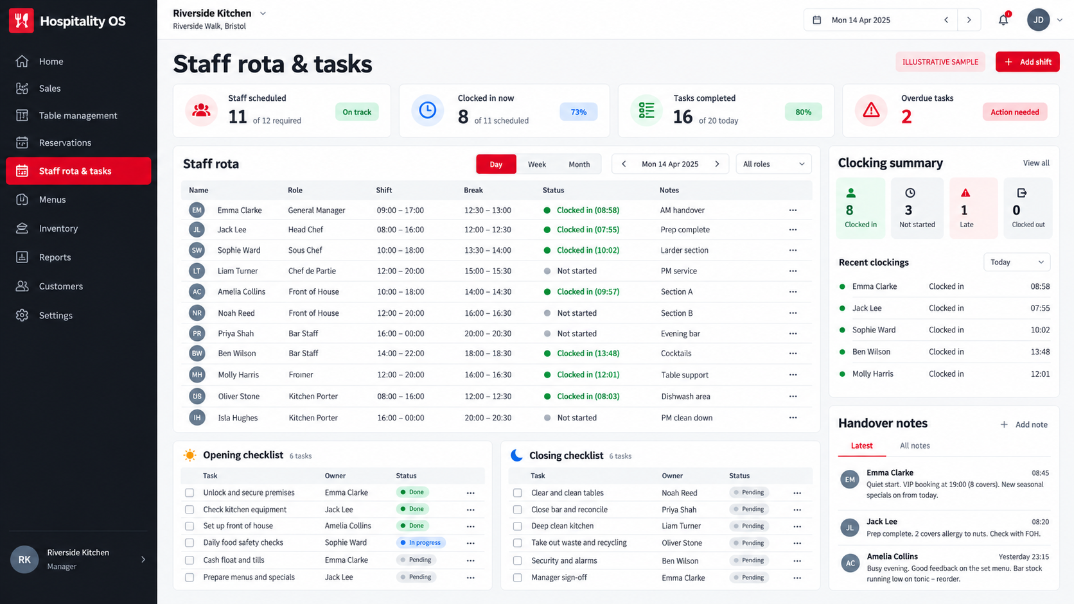
Task: Open the Settings gear in the sidebar
Action: (22, 315)
